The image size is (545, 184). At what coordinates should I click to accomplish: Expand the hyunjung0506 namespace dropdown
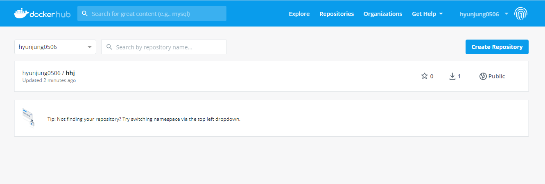(x=55, y=47)
